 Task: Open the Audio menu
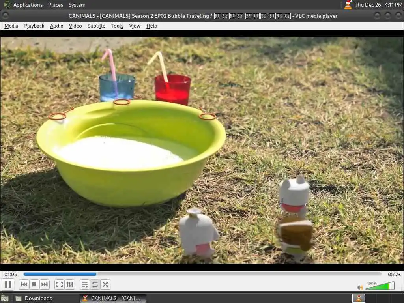click(x=57, y=26)
